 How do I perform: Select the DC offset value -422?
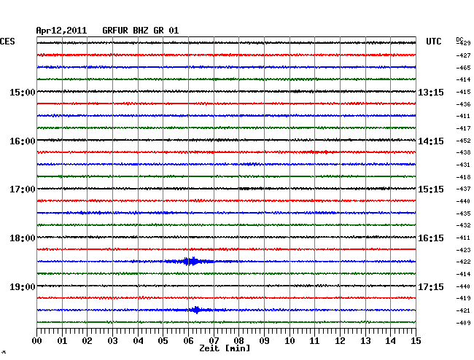click(463, 262)
